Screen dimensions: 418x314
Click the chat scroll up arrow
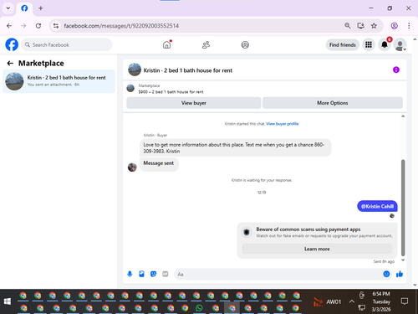pos(403,116)
